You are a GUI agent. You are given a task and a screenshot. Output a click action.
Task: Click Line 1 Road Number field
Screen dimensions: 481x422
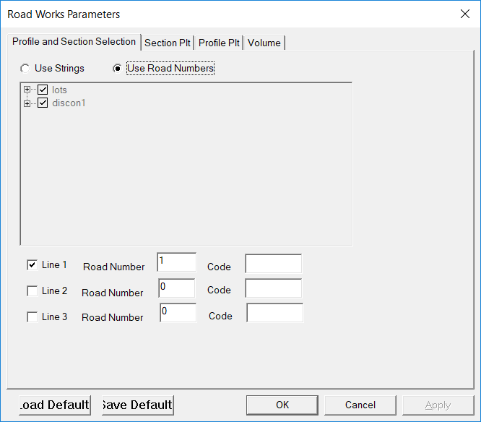[176, 262]
